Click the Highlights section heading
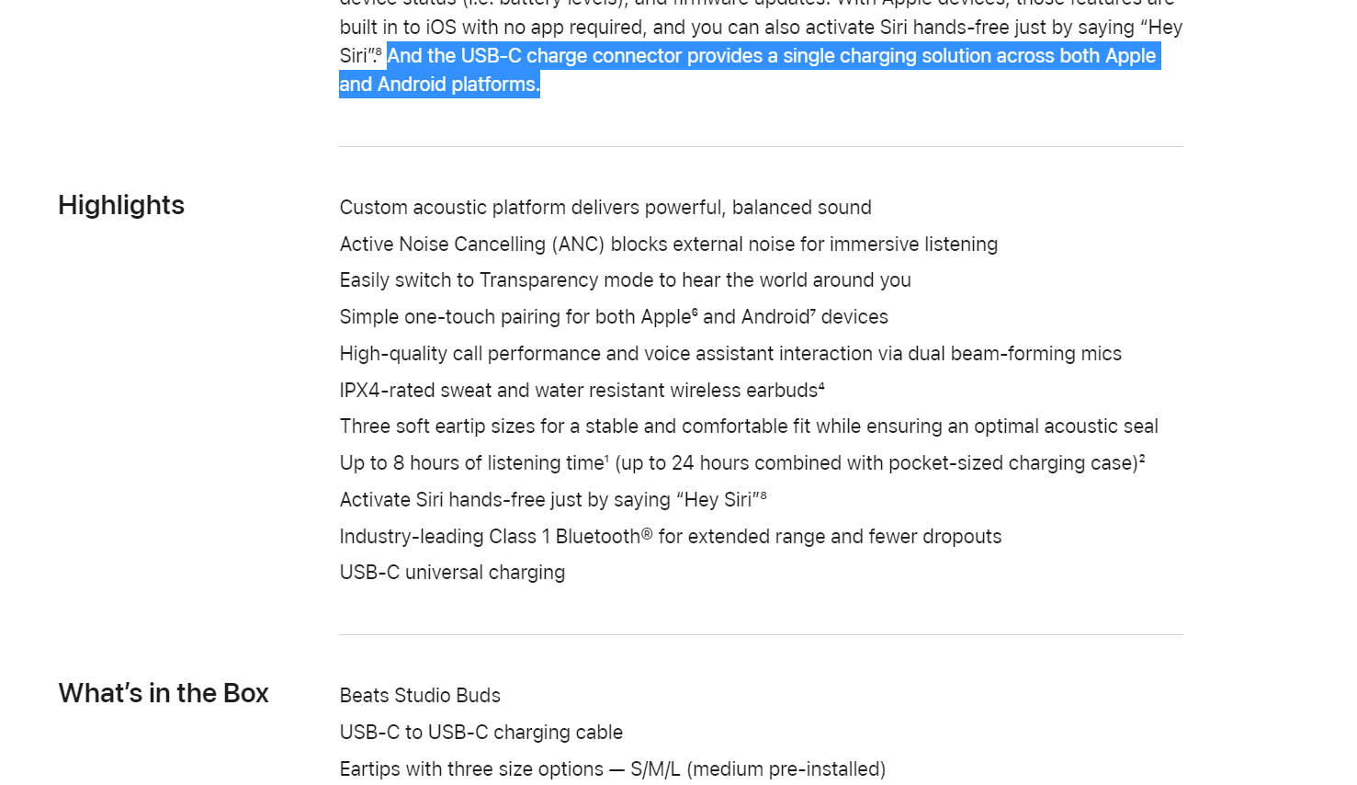 coord(121,205)
